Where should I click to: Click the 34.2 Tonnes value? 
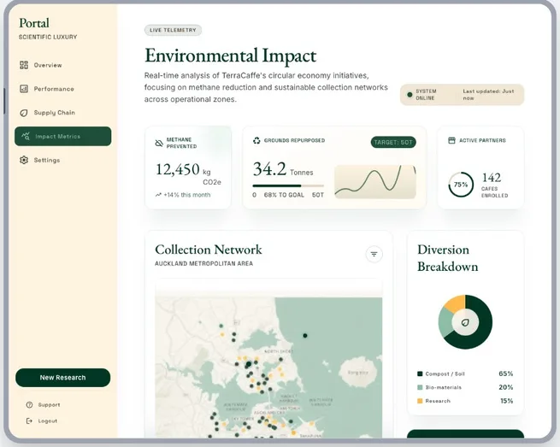point(283,169)
